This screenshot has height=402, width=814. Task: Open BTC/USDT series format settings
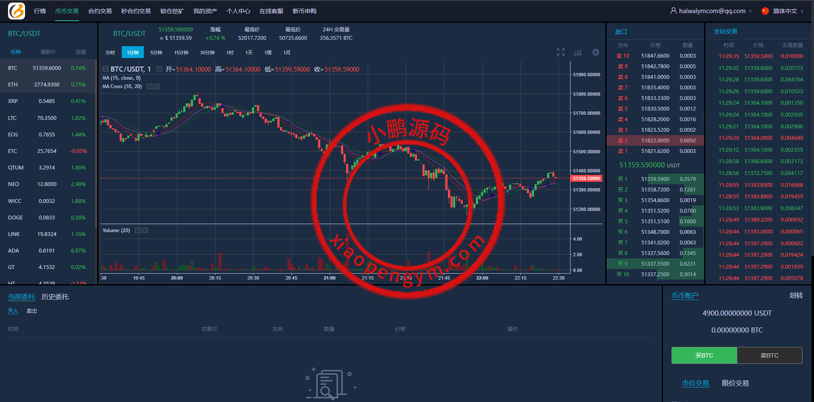pos(159,69)
